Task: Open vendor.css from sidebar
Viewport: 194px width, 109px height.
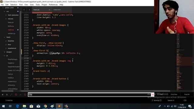Action: pyautogui.click(x=12, y=34)
